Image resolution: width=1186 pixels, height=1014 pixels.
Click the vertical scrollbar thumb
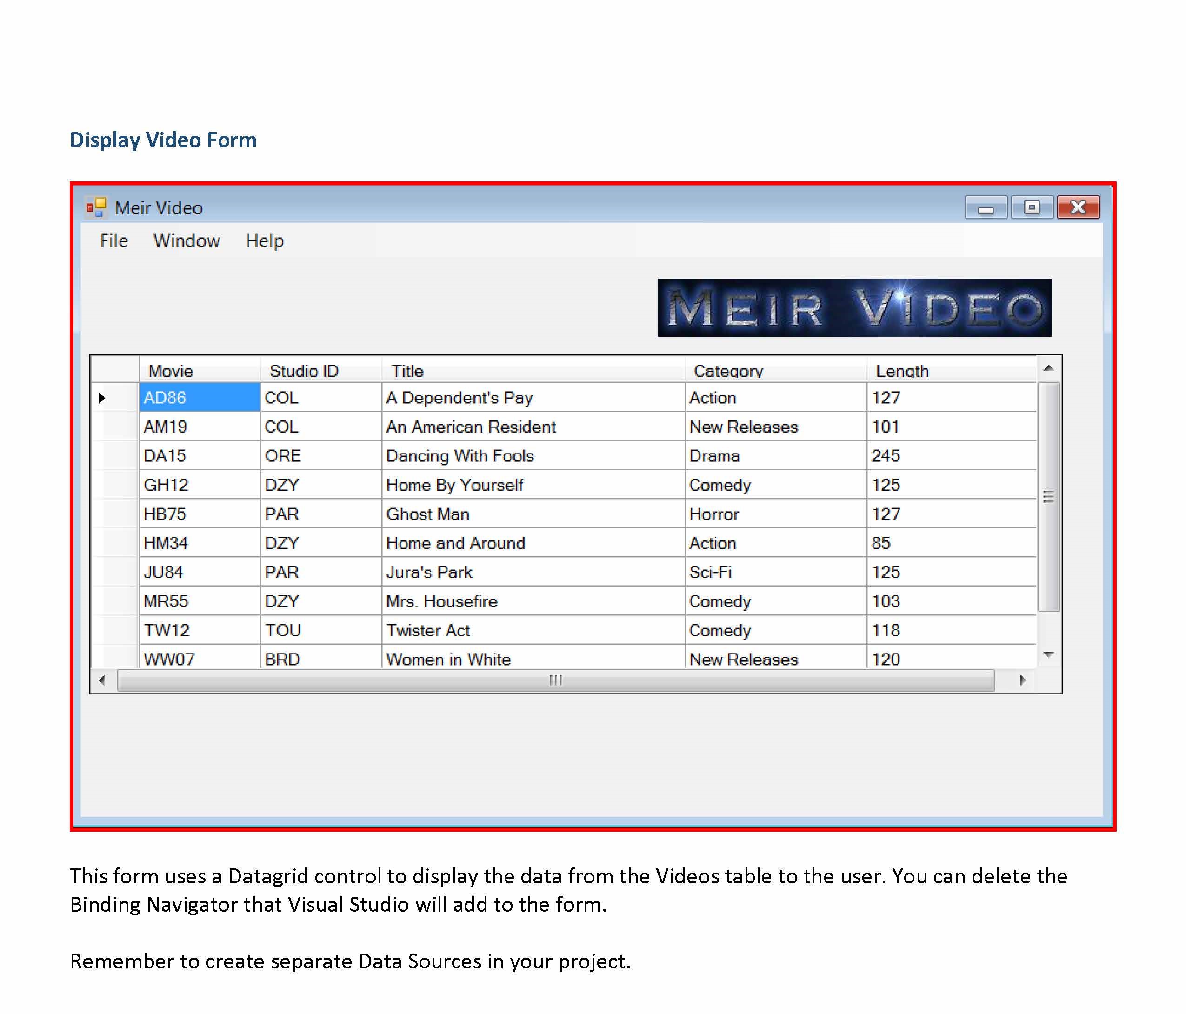(x=1048, y=496)
